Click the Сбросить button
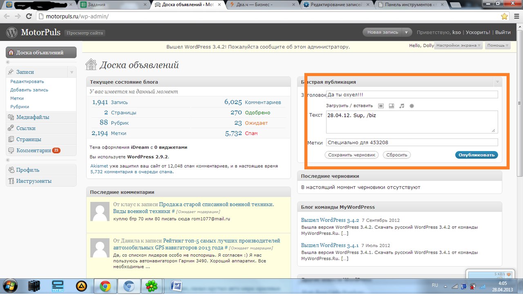Screen dimensions: 523x296 (x=397, y=155)
